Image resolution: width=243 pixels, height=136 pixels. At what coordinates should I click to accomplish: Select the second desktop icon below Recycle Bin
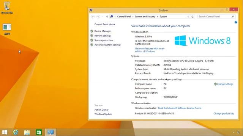click(7, 29)
